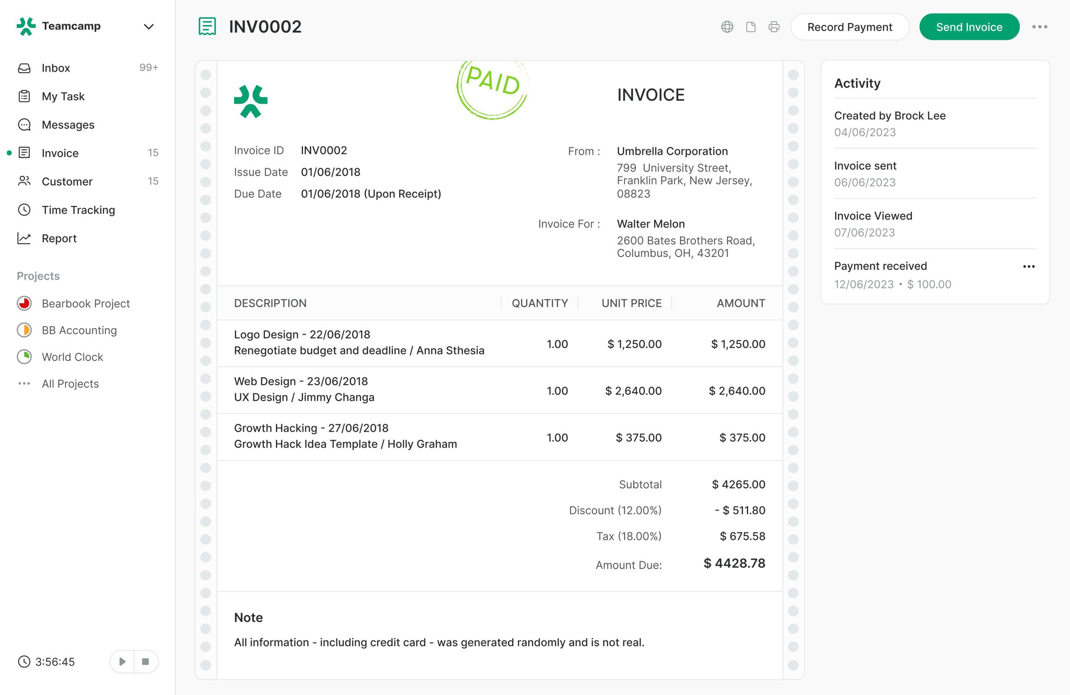This screenshot has height=695, width=1070.
Task: Expand the Teamcamp workspace dropdown
Action: click(148, 26)
